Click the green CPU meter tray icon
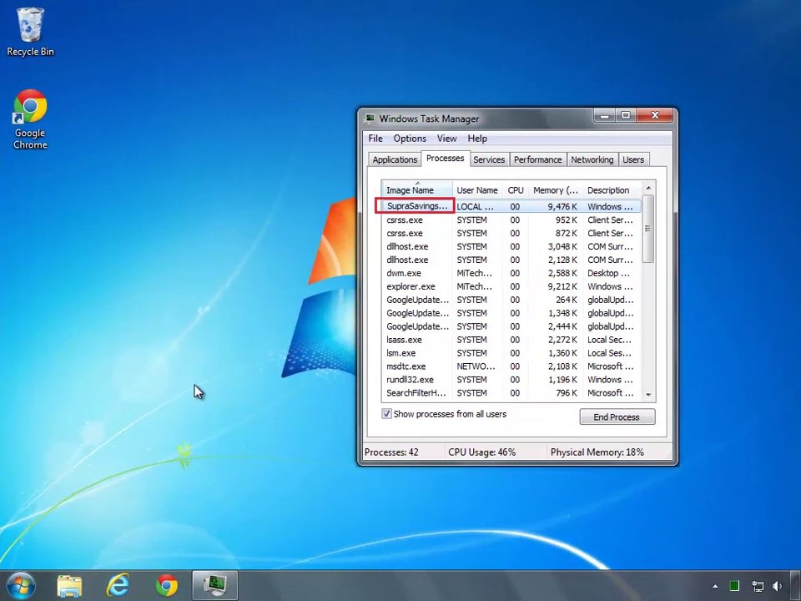 click(x=734, y=586)
